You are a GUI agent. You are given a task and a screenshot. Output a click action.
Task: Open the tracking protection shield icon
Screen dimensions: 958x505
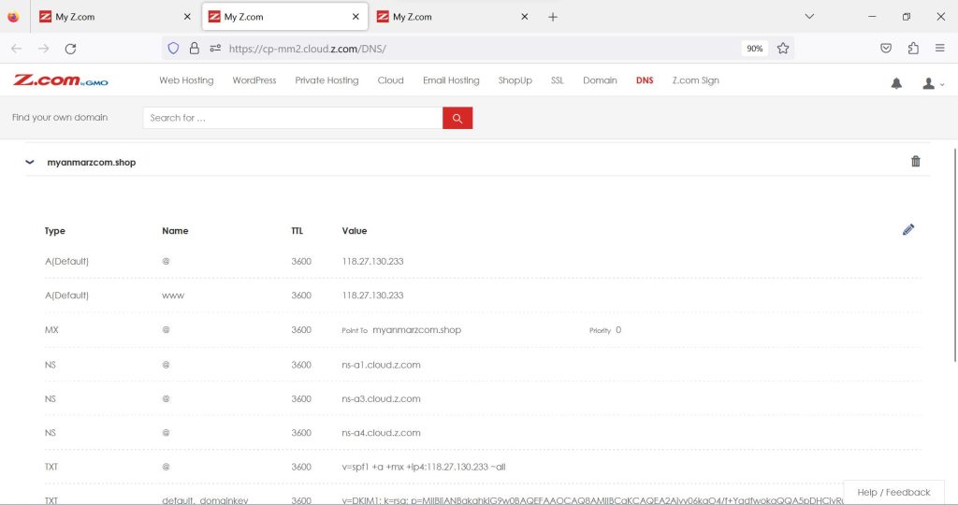coord(173,49)
